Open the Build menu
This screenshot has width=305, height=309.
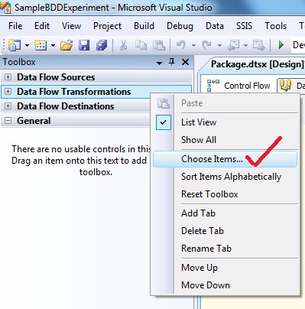point(144,26)
